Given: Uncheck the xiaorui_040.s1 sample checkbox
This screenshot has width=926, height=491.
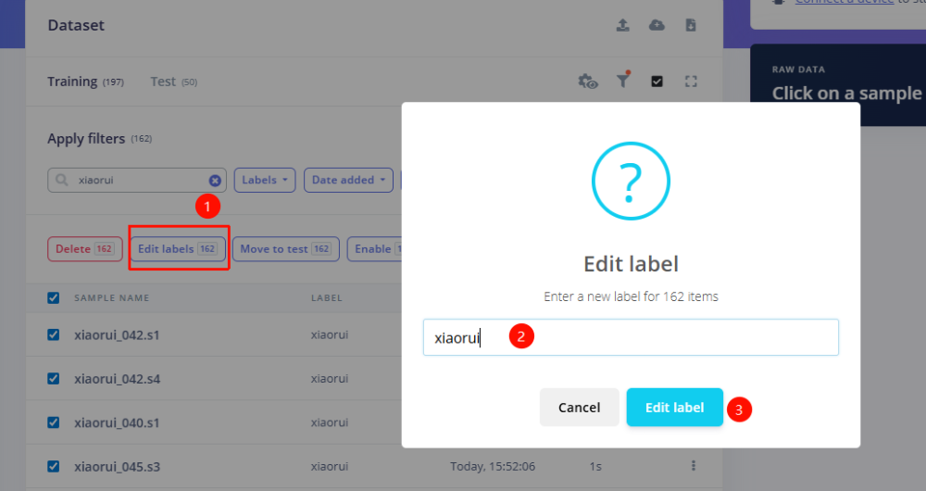Looking at the screenshot, I should pos(54,422).
